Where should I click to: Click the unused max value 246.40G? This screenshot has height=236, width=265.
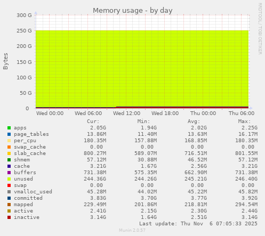pyautogui.click(x=246, y=179)
